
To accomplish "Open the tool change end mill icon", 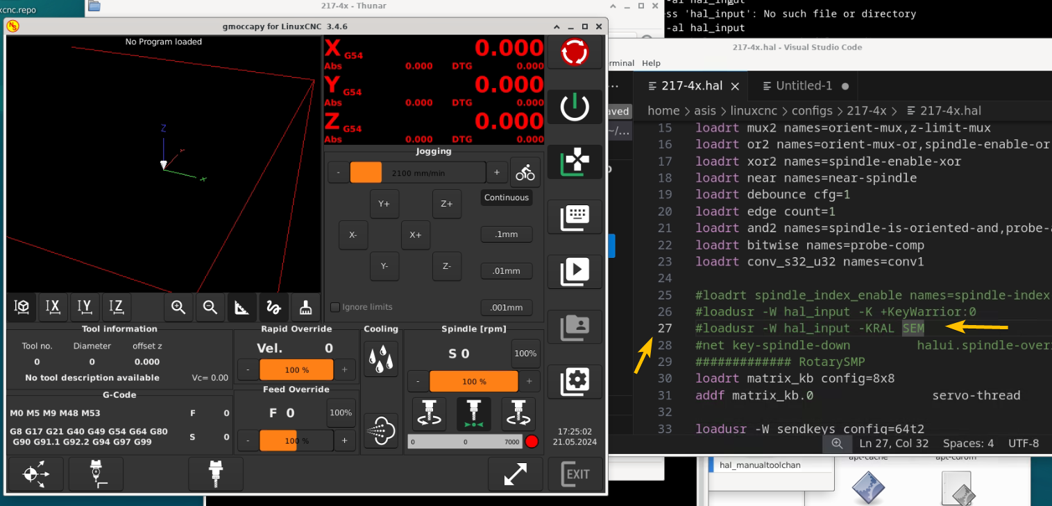I will pyautogui.click(x=216, y=474).
